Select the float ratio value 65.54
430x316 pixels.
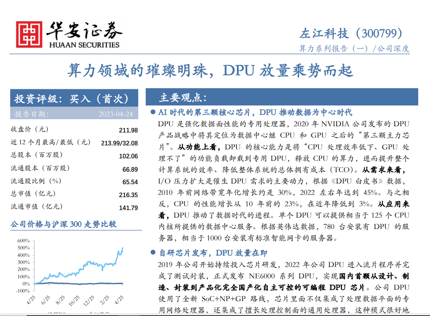pos(130,182)
